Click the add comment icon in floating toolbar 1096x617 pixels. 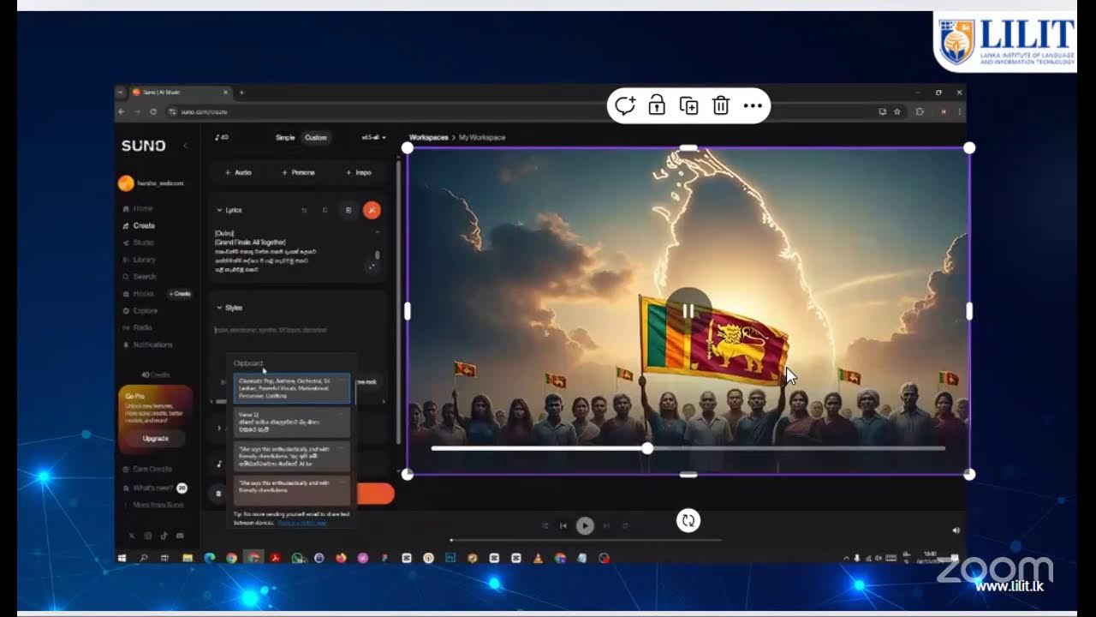[625, 105]
